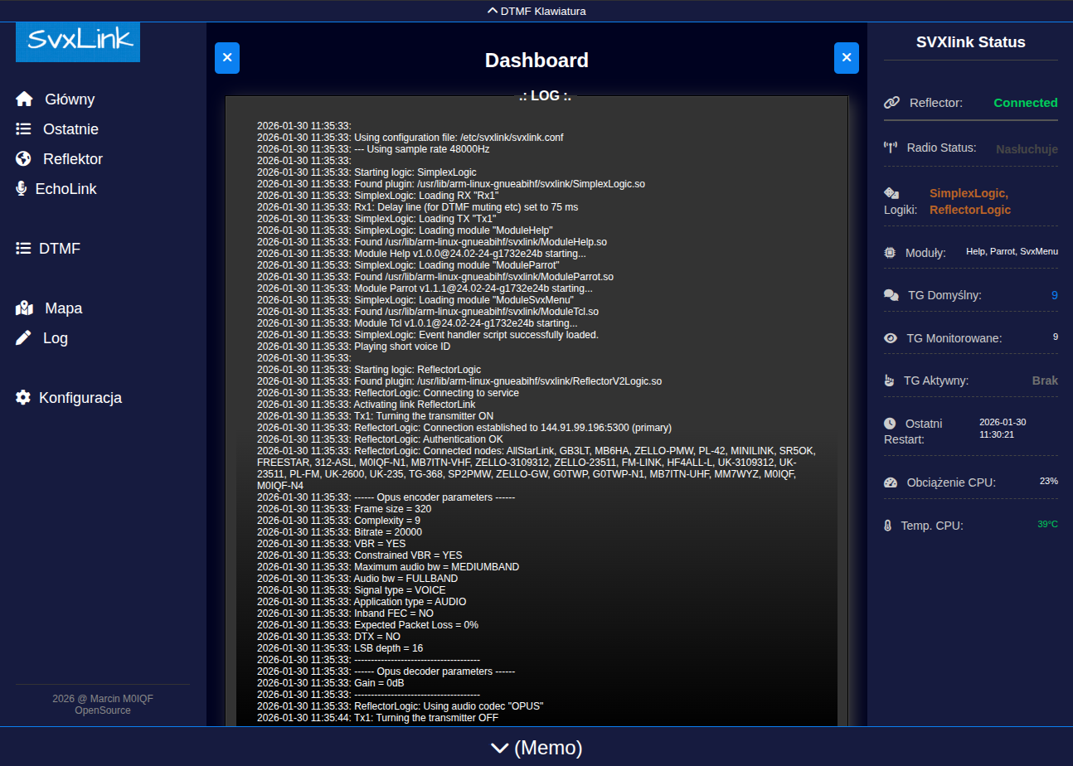
Task: Click the list icon beside Ostatnie
Action: pos(23,129)
